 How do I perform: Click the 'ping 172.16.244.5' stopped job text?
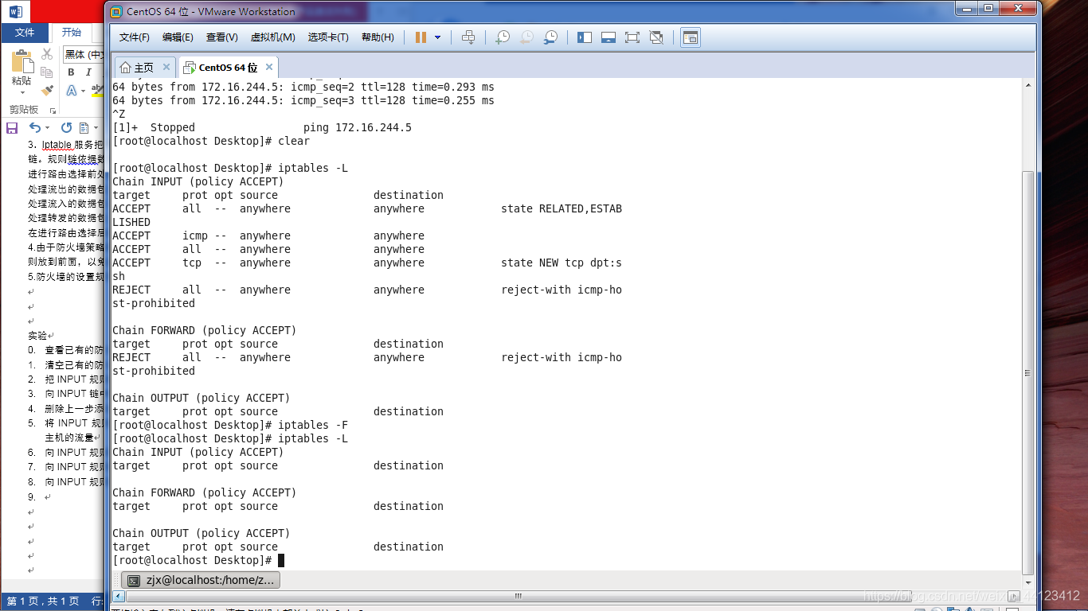click(358, 127)
